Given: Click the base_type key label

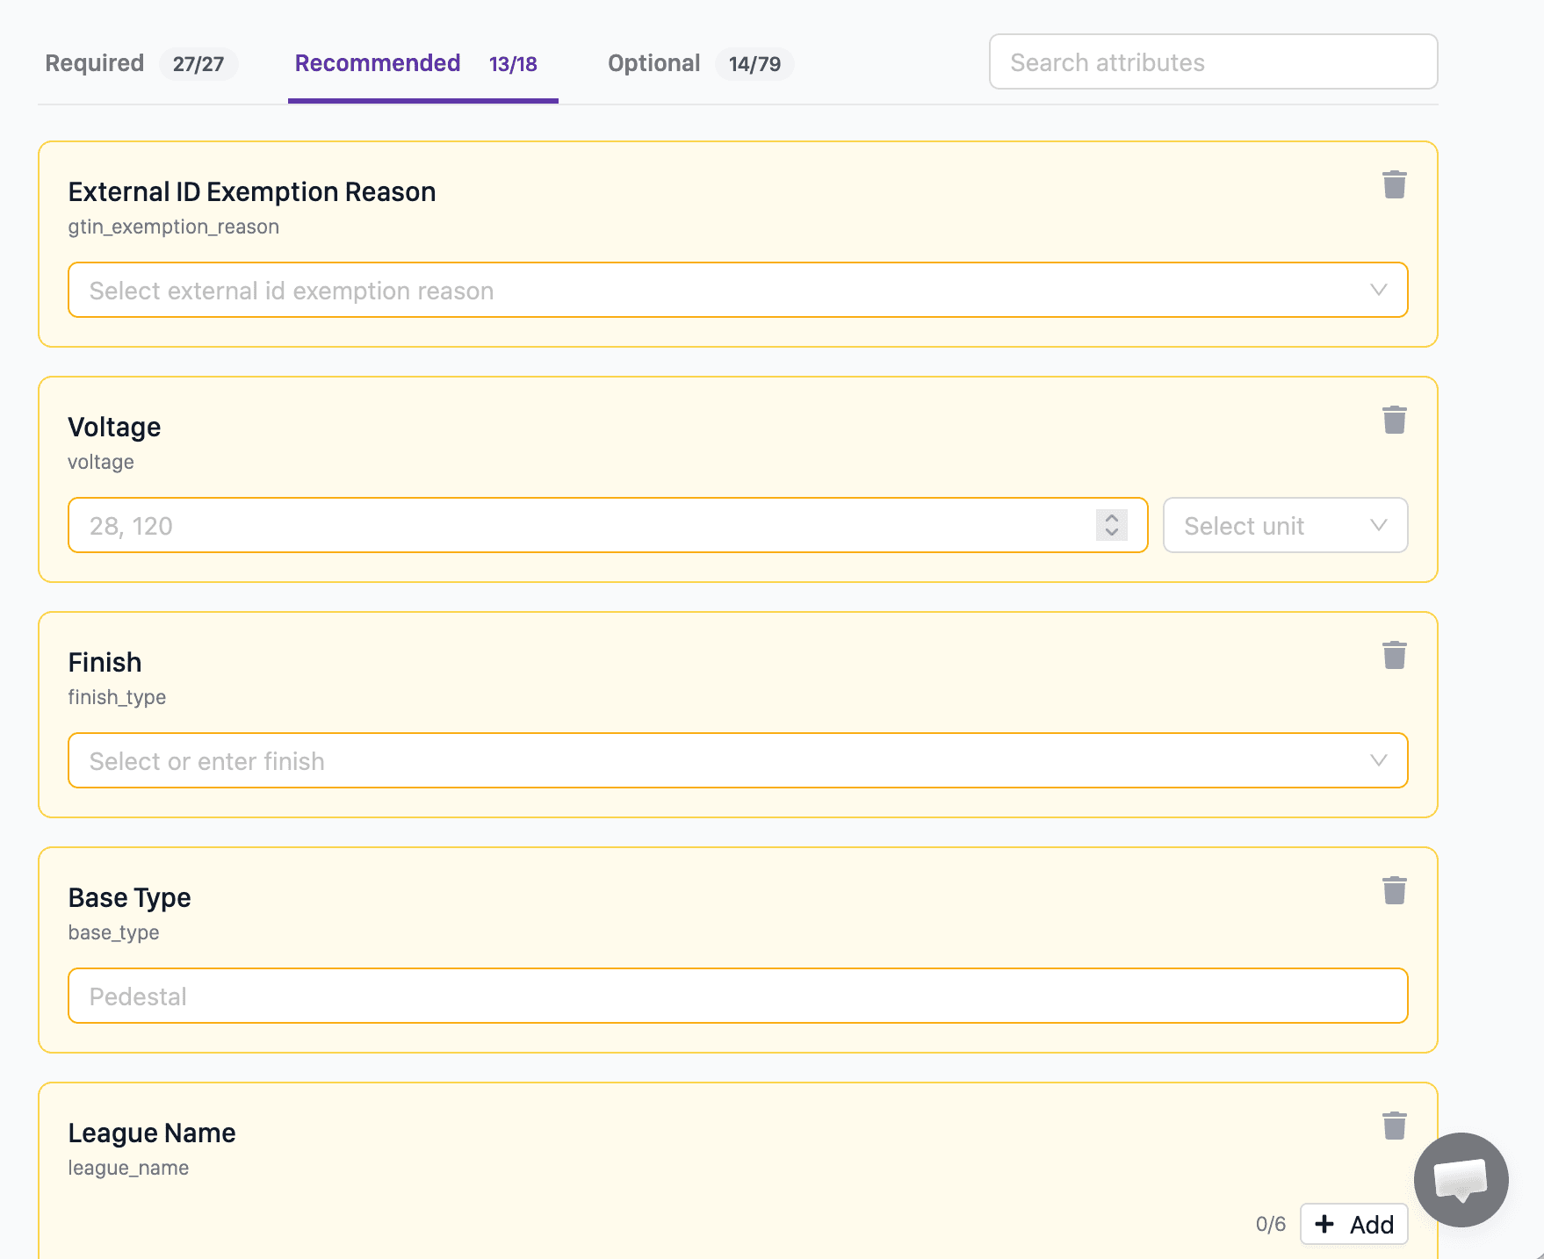Looking at the screenshot, I should (x=114, y=932).
